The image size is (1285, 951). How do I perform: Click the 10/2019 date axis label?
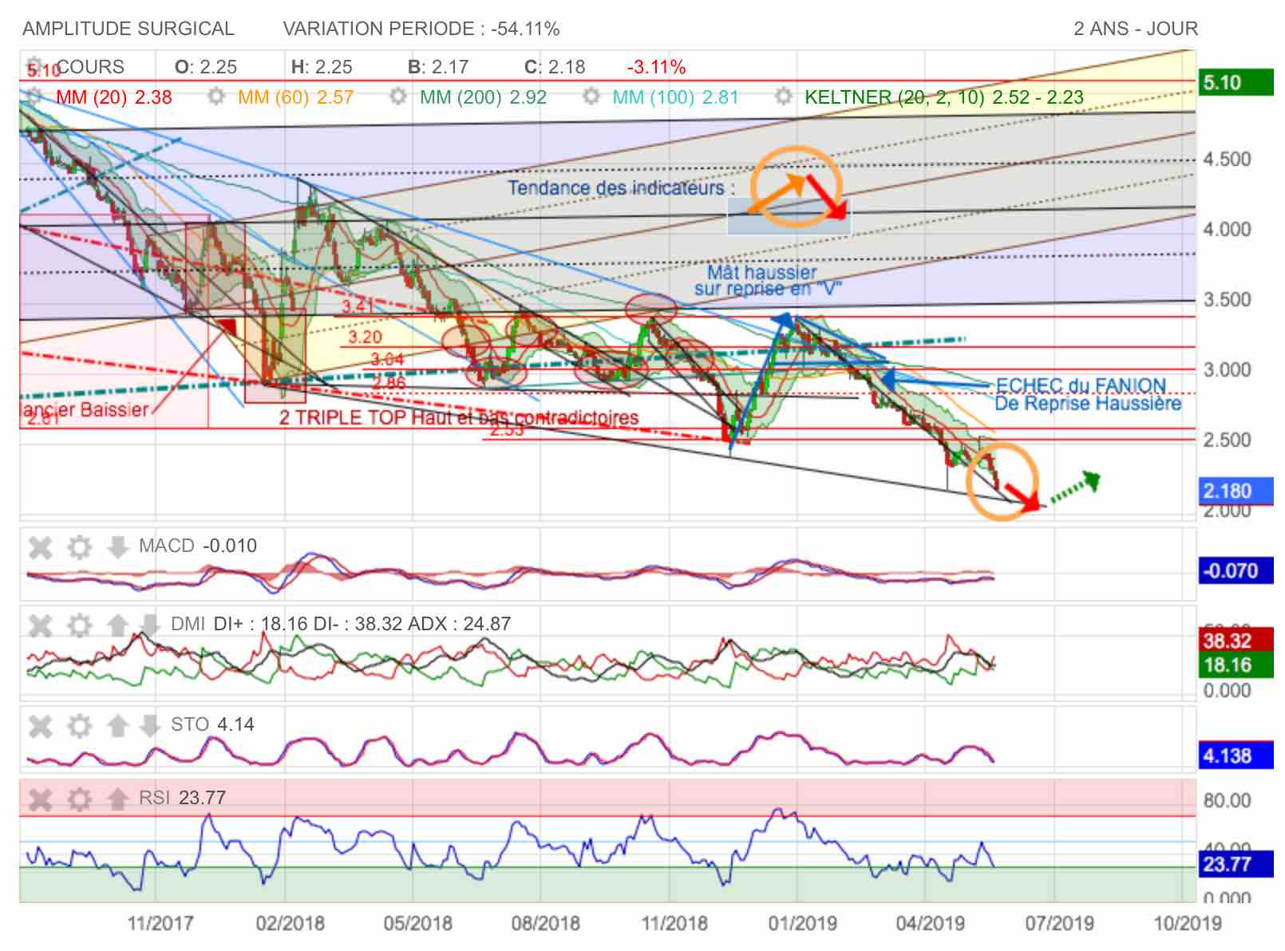pyautogui.click(x=1188, y=923)
